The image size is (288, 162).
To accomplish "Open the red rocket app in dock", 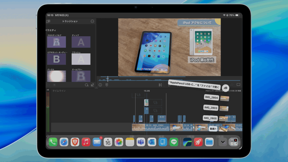I will 198,142.
